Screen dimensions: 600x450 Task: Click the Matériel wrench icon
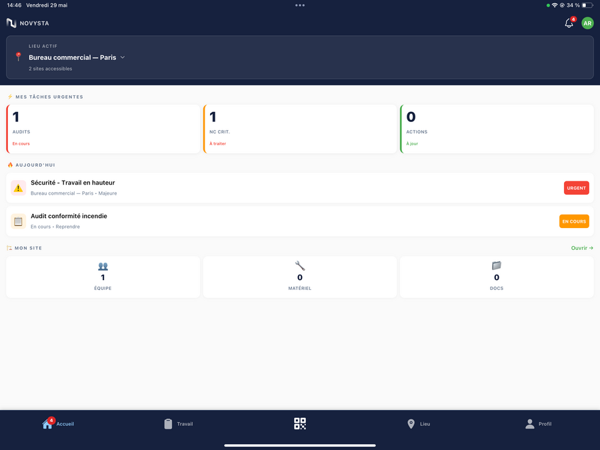pos(299,265)
